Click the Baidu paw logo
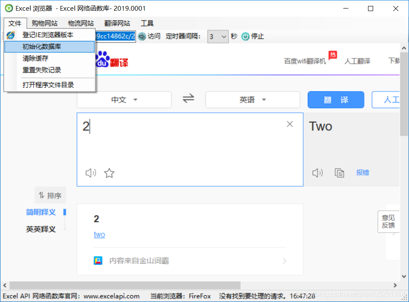This screenshot has width=409, height=302. tap(102, 59)
